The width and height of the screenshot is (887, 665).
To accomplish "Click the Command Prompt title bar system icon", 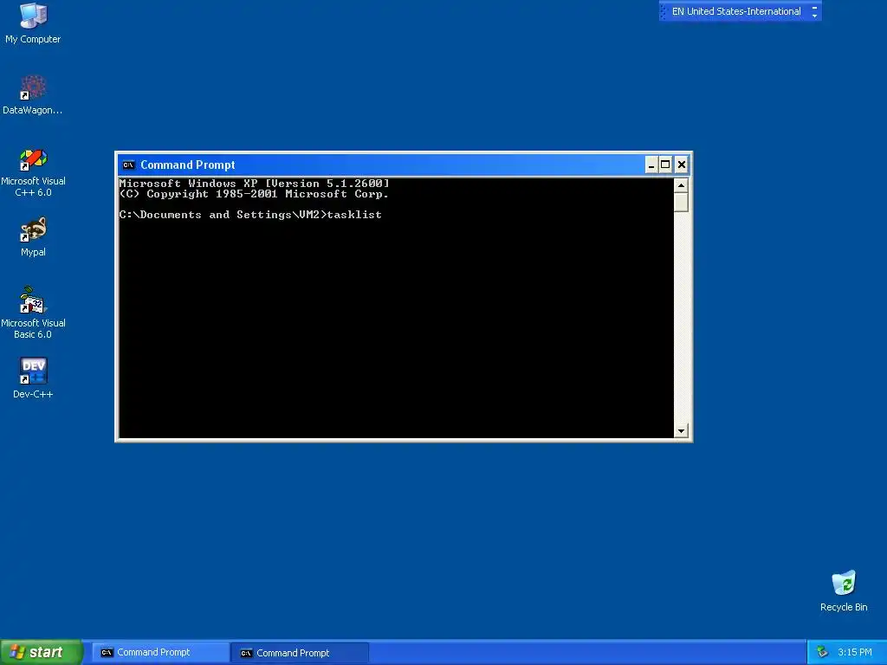I will [128, 165].
